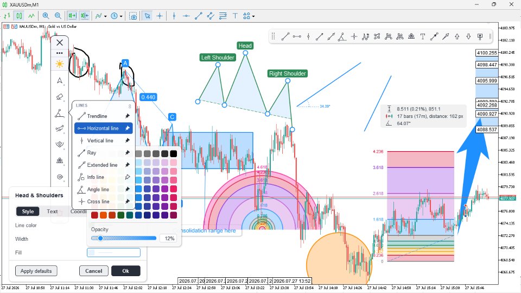Select the arrow pointer sidebar tool

pyautogui.click(x=60, y=80)
